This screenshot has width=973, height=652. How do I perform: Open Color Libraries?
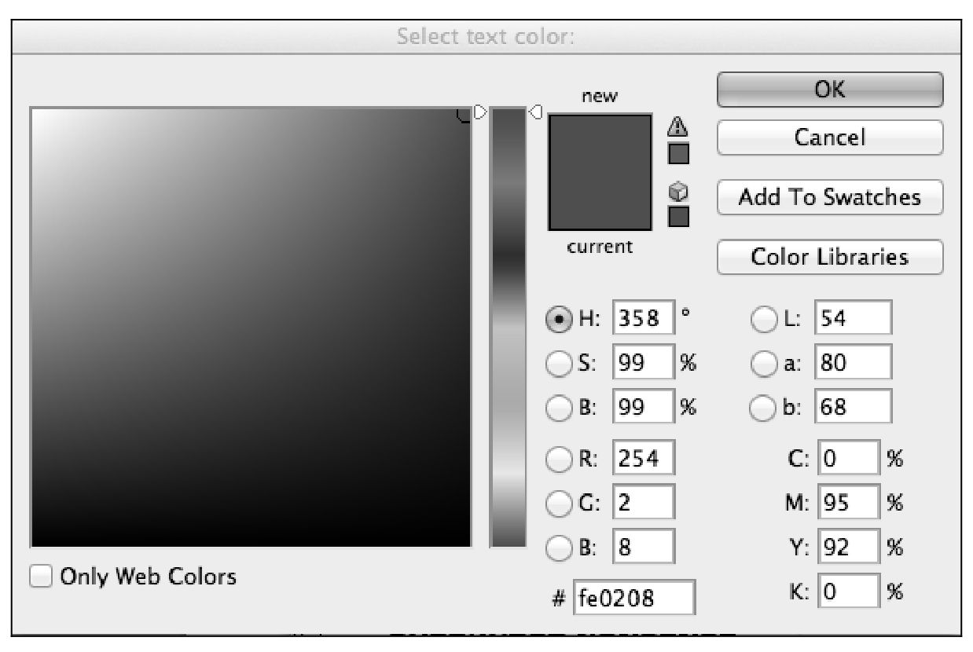tap(829, 257)
